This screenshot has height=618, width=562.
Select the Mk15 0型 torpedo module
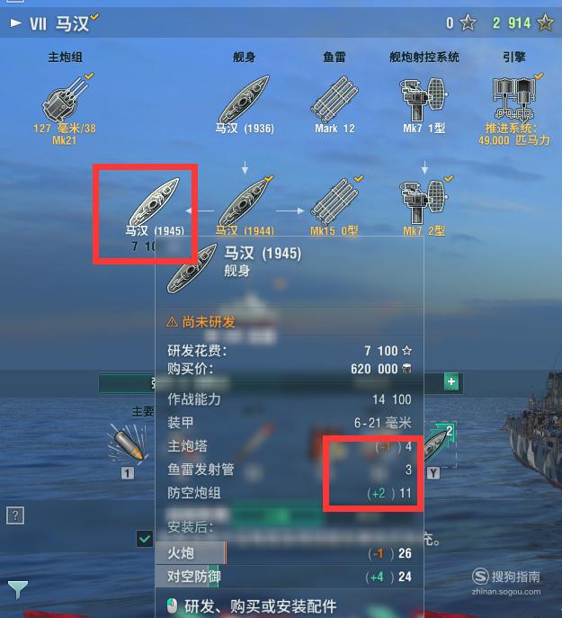point(335,206)
